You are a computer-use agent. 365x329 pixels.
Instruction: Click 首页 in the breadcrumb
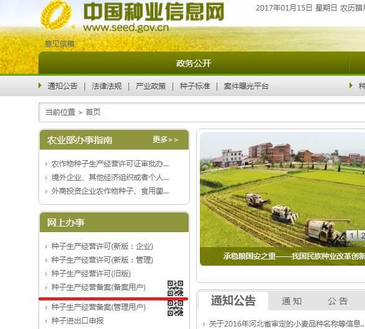(93, 112)
